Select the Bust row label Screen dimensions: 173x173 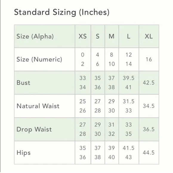point(23,83)
